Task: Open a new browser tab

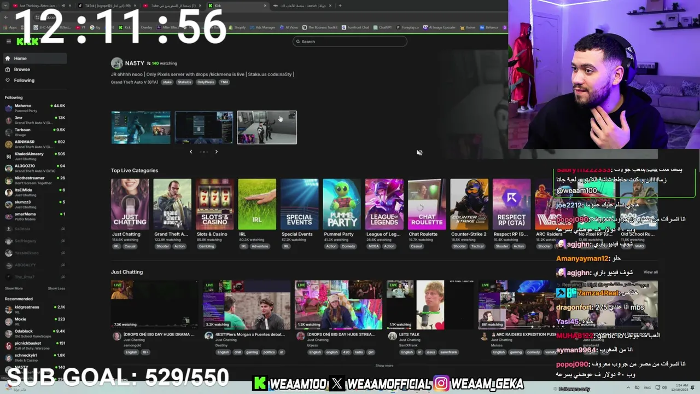Action: pyautogui.click(x=340, y=5)
